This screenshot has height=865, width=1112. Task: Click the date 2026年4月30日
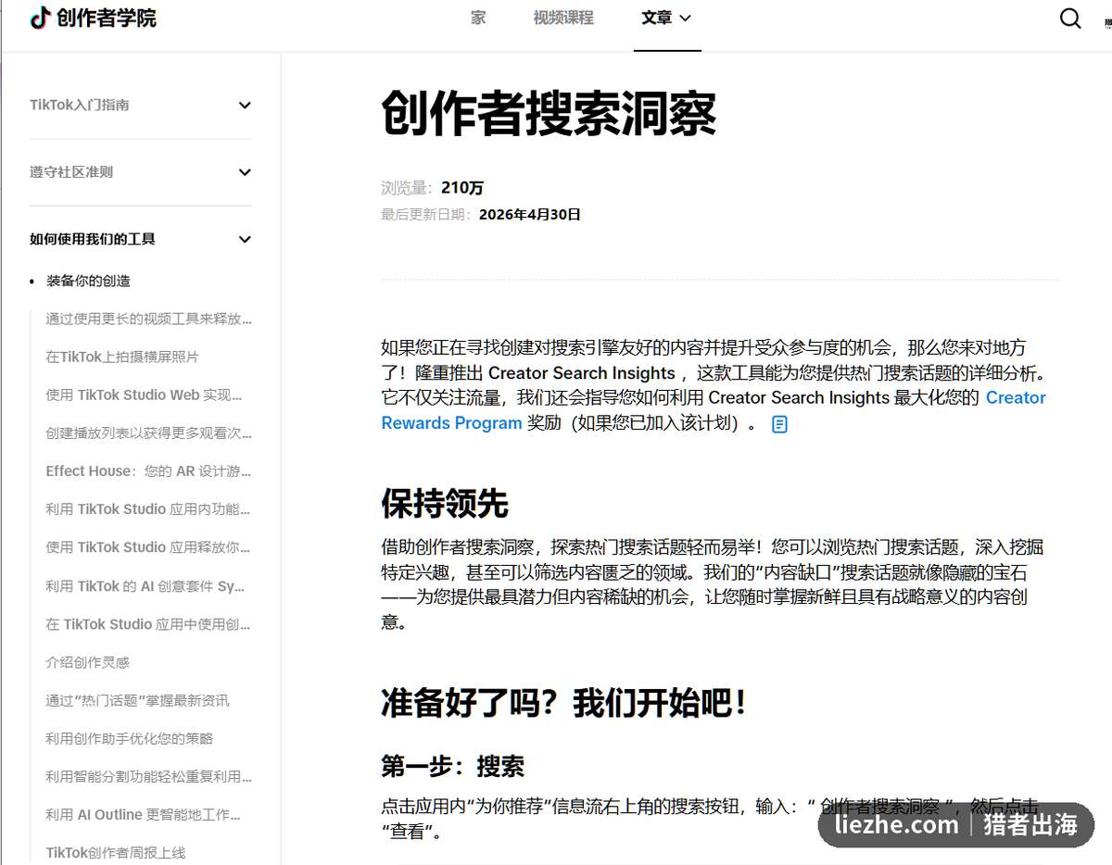point(530,214)
